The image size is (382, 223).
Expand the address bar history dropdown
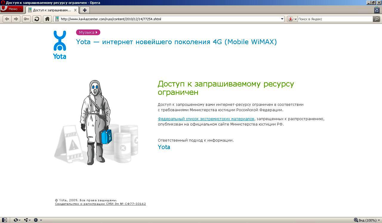click(x=282, y=19)
